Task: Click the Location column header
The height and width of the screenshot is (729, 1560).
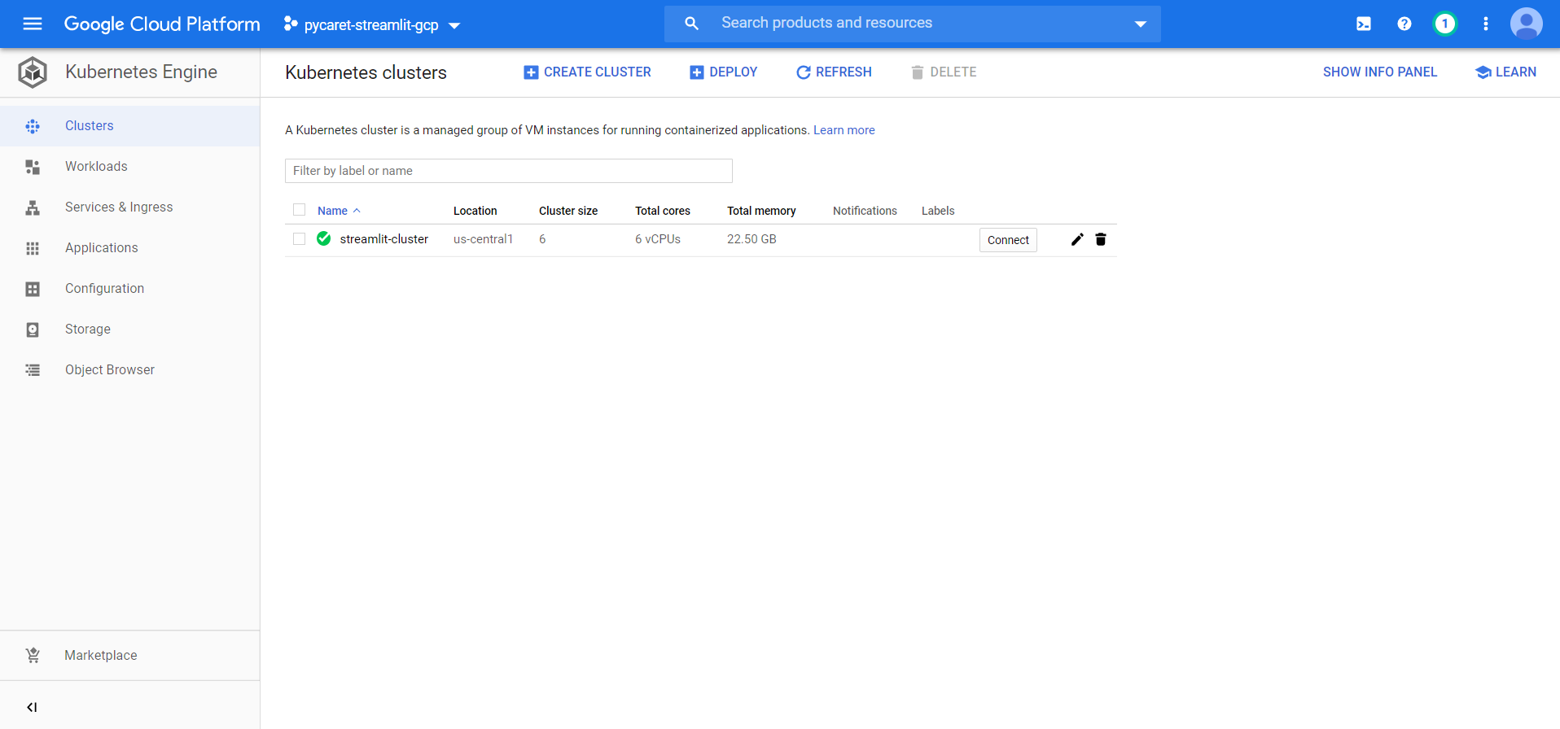Action: coord(475,211)
